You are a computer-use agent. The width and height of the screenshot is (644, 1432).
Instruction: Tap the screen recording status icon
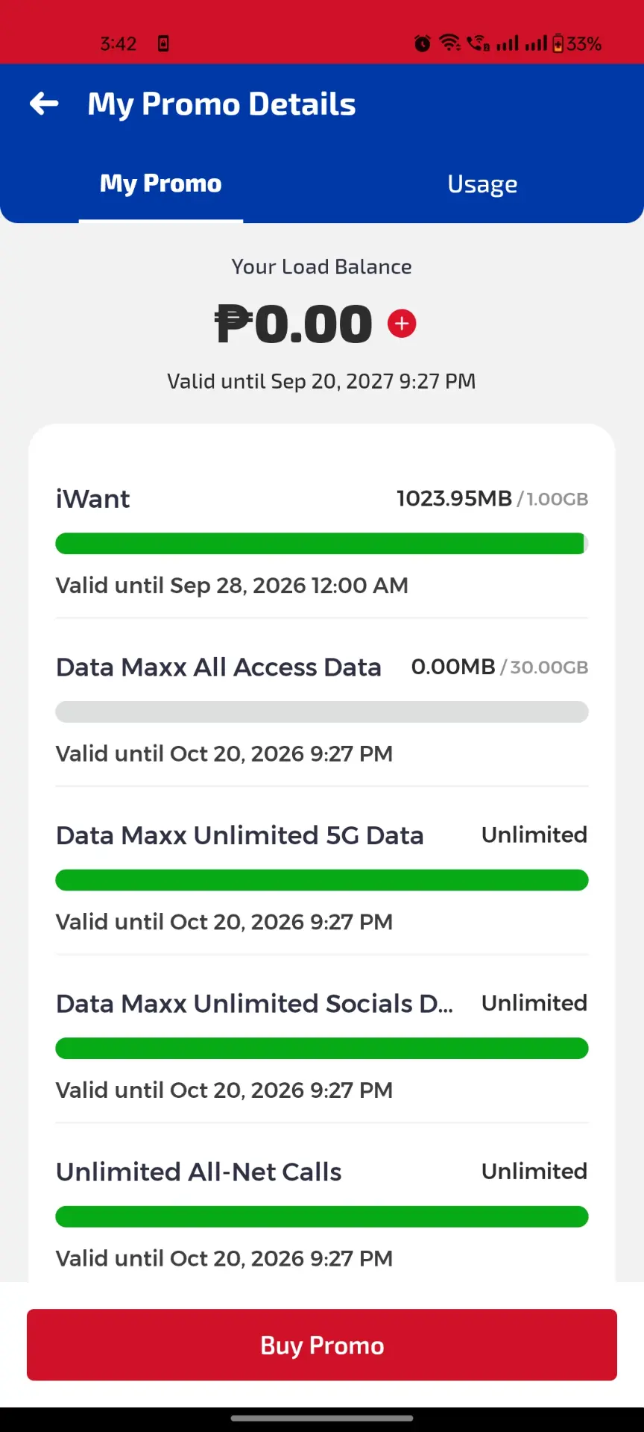pyautogui.click(x=163, y=43)
